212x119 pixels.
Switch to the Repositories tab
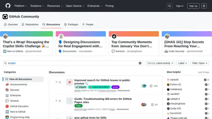pyautogui.click(x=30, y=24)
